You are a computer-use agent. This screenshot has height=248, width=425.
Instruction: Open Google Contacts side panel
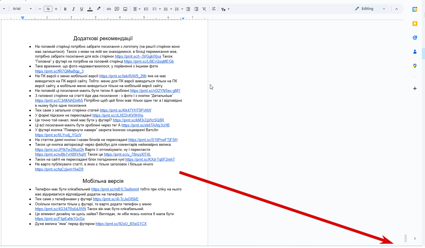coord(415,52)
